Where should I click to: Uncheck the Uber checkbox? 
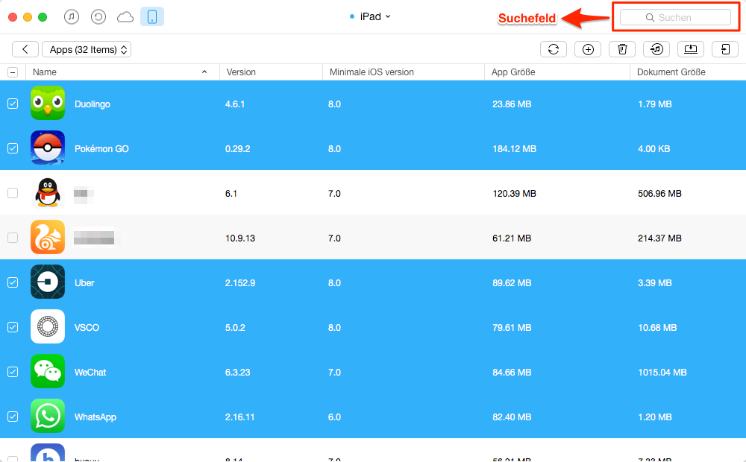(13, 282)
